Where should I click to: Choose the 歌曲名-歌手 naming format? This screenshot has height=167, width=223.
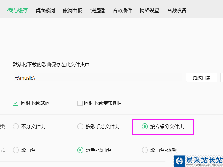point(145,150)
